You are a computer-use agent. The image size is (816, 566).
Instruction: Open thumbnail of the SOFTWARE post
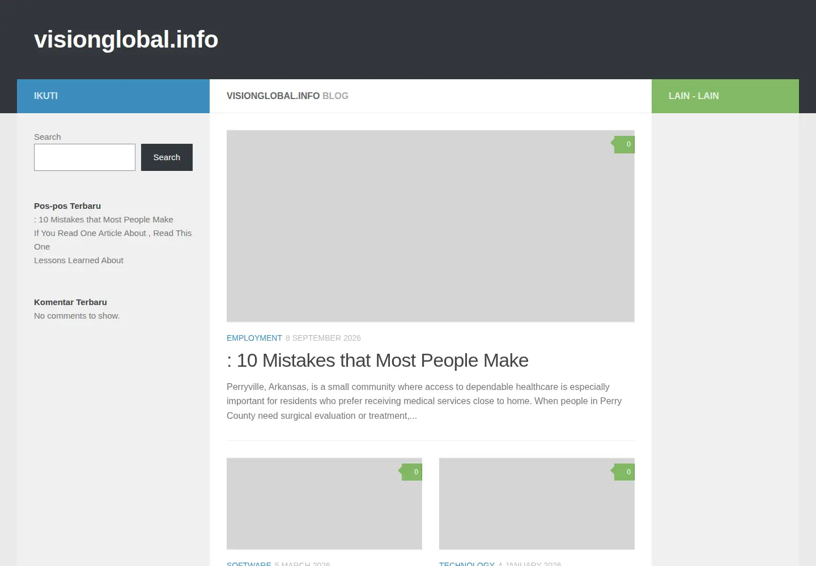coord(324,504)
